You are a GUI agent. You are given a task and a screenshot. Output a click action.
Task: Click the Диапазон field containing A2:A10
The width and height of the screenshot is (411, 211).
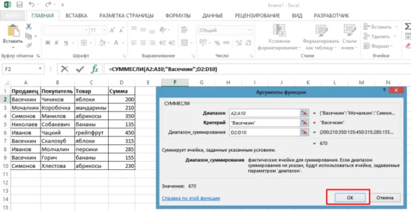tap(264, 113)
